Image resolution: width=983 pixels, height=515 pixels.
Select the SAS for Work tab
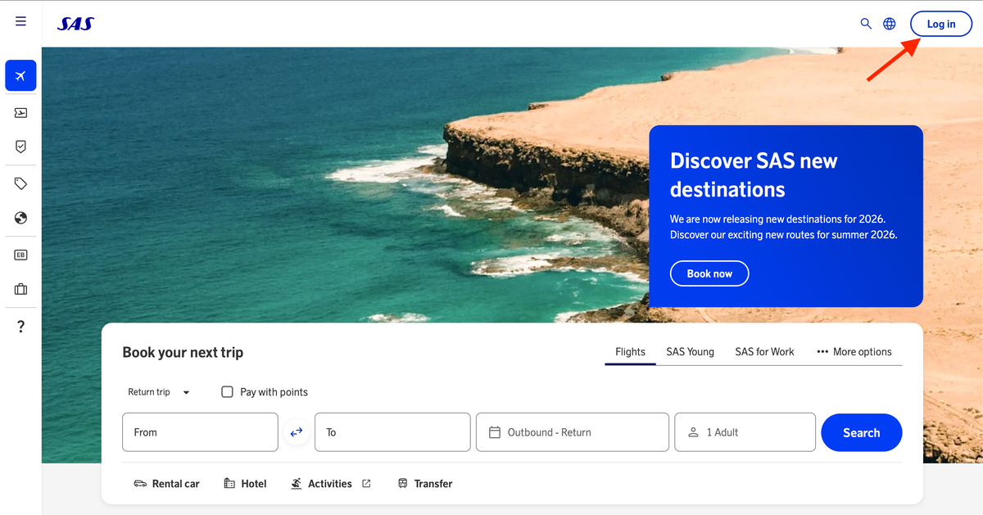(764, 352)
